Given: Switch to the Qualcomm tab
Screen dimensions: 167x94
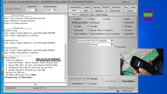Looking at the screenshot, I should pos(99,11).
